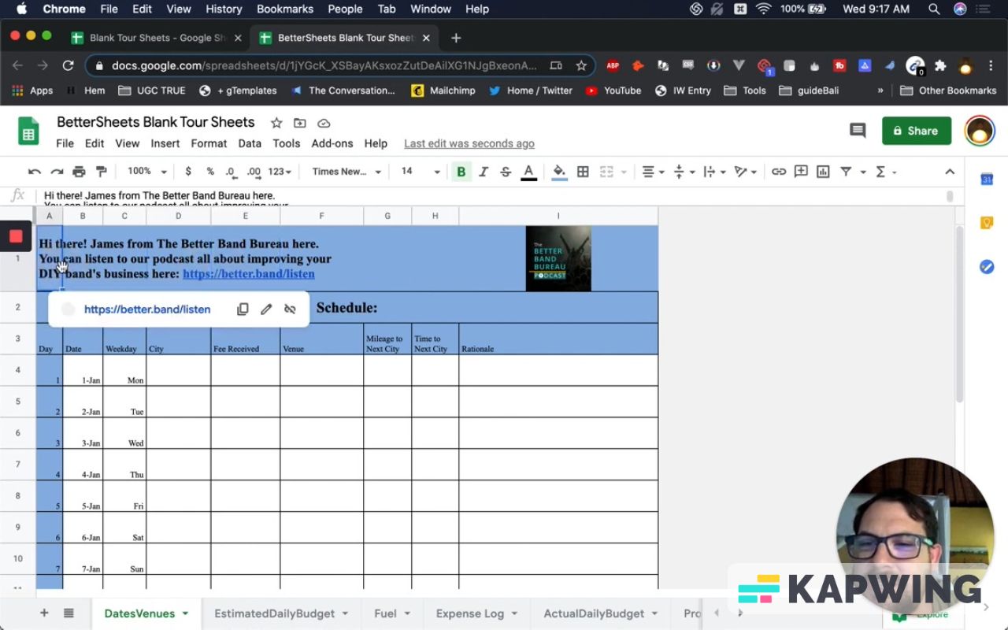Open the zoom 100% dropdown
This screenshot has height=630, width=1008.
click(x=147, y=172)
